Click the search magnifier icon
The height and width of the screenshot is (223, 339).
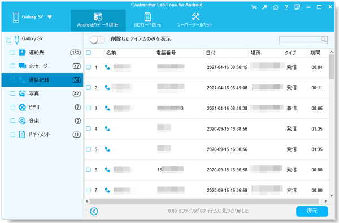323,40
